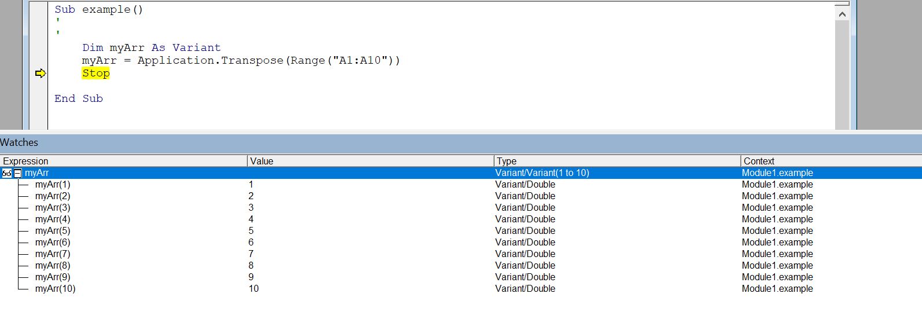This screenshot has height=319, width=922.
Task: Place cursor on the End Sub line
Action: [79, 99]
